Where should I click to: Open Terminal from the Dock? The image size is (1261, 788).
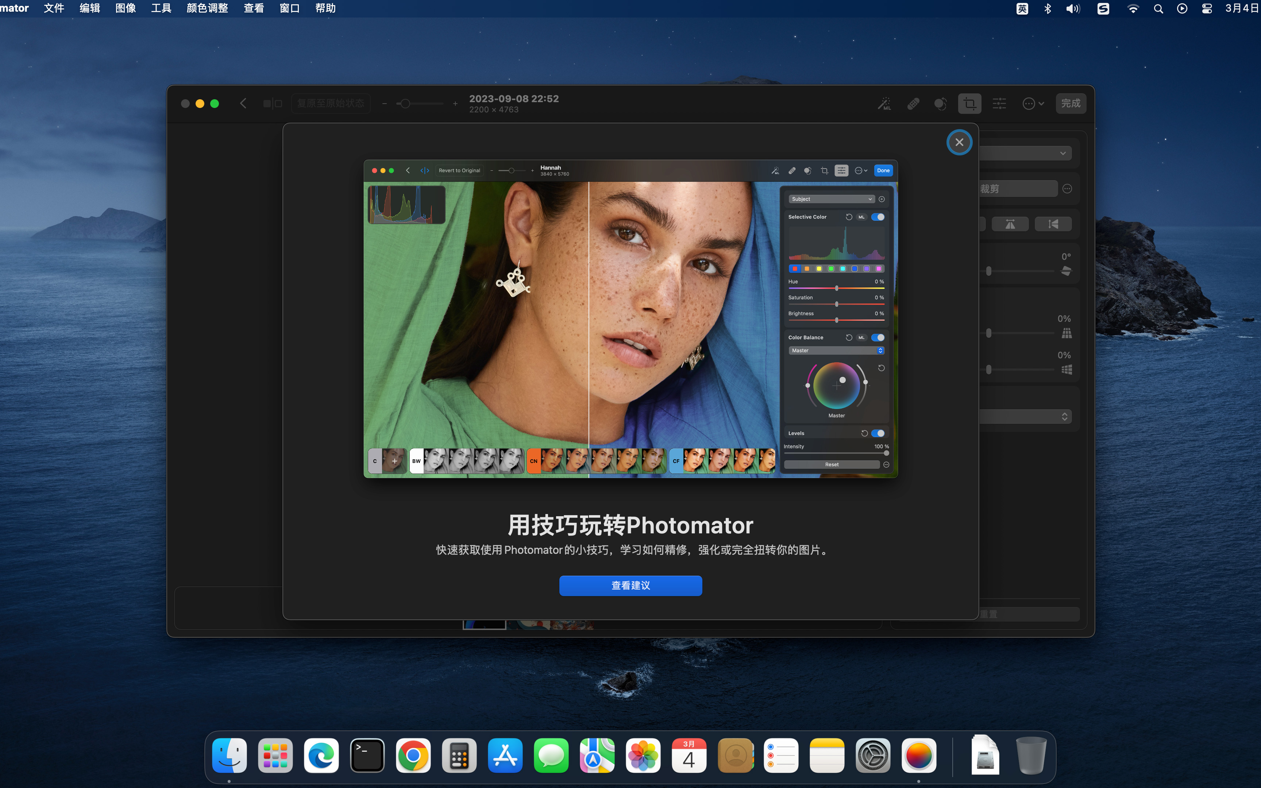point(367,755)
